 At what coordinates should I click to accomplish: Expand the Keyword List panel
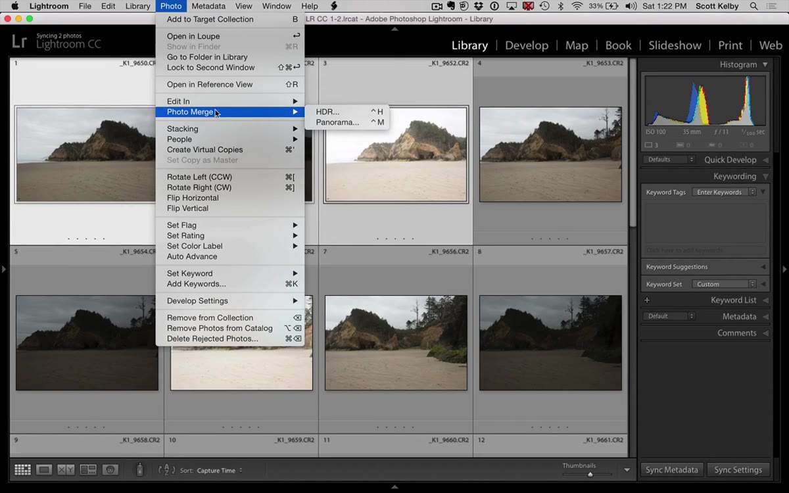(765, 300)
